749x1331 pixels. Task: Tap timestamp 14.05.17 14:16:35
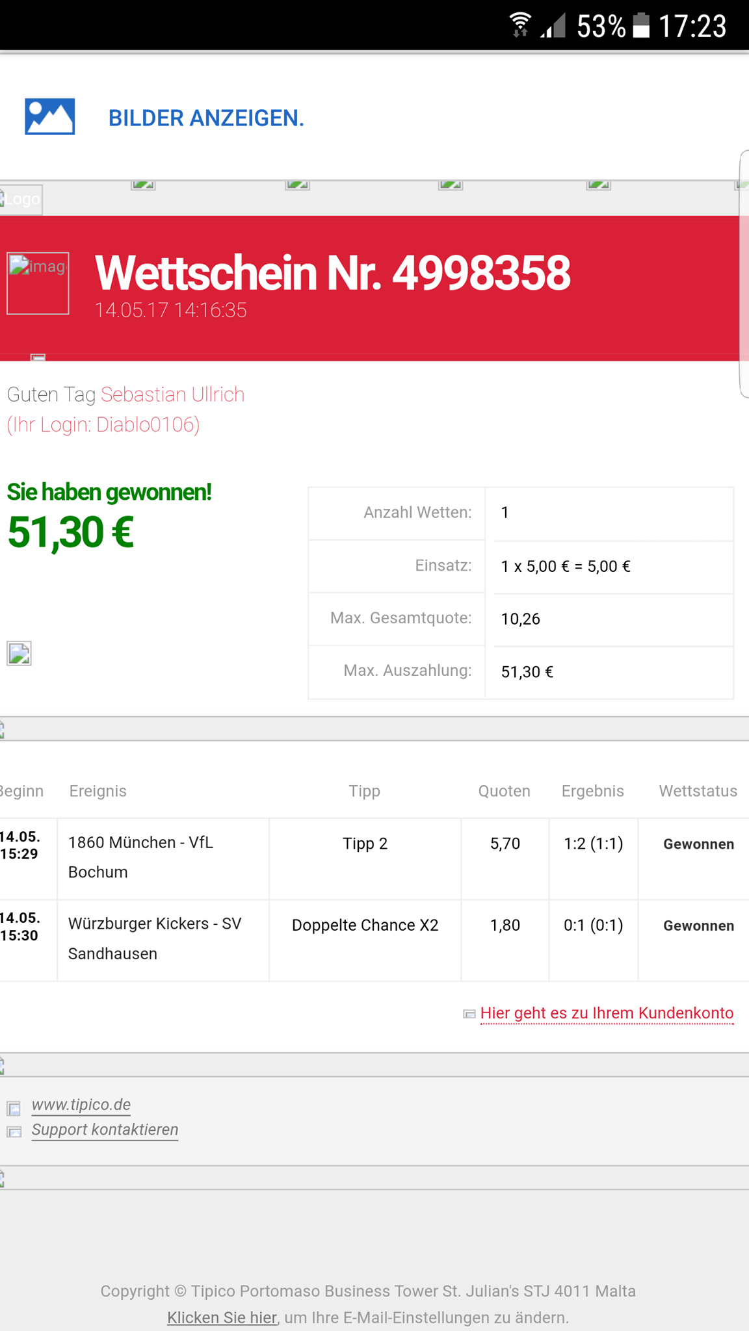tap(170, 310)
